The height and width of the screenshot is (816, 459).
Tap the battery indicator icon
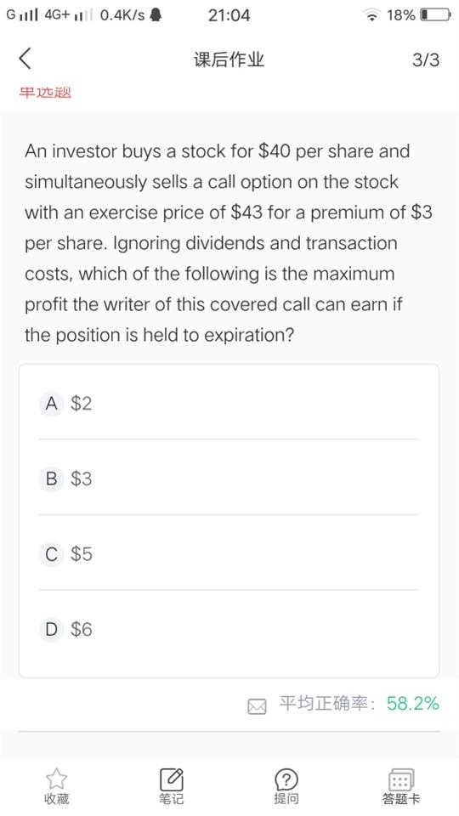(x=436, y=15)
